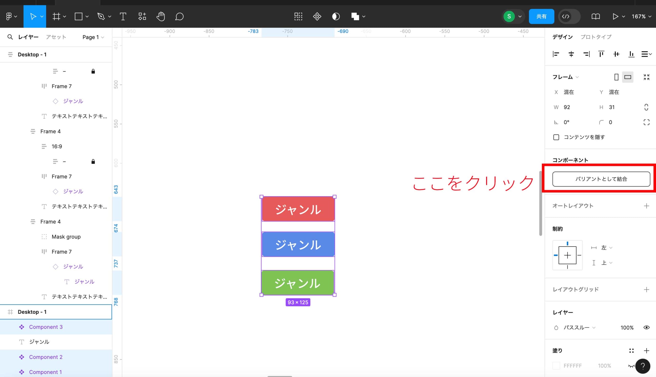Select Component 3 layer
The image size is (656, 377).
(x=56, y=327)
